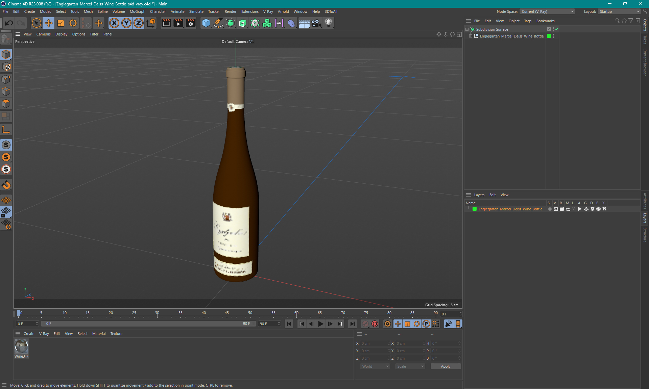Switch to Texture mode checkered icon
Screen dimensions: 649x389
click(x=6, y=67)
